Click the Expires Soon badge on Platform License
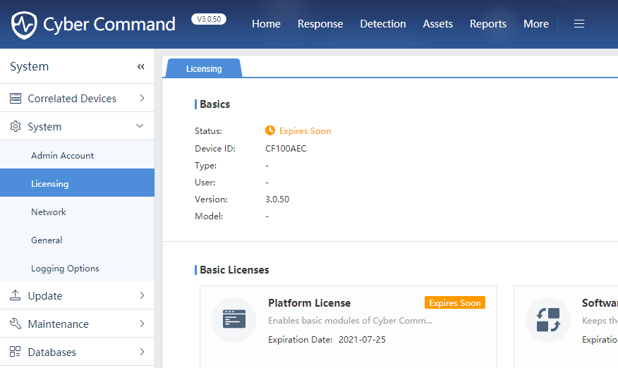This screenshot has width=618, height=368. pos(455,302)
